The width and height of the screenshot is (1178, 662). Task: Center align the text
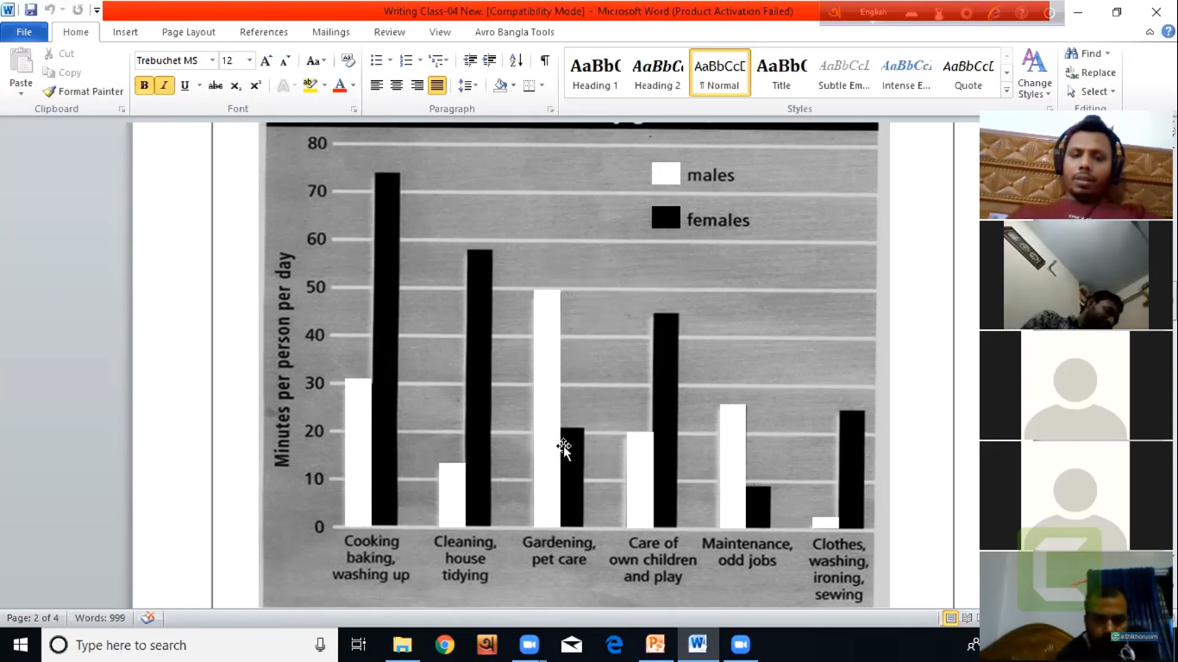pos(397,85)
